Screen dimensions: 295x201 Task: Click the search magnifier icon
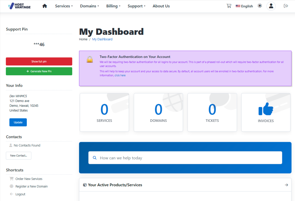(95, 158)
